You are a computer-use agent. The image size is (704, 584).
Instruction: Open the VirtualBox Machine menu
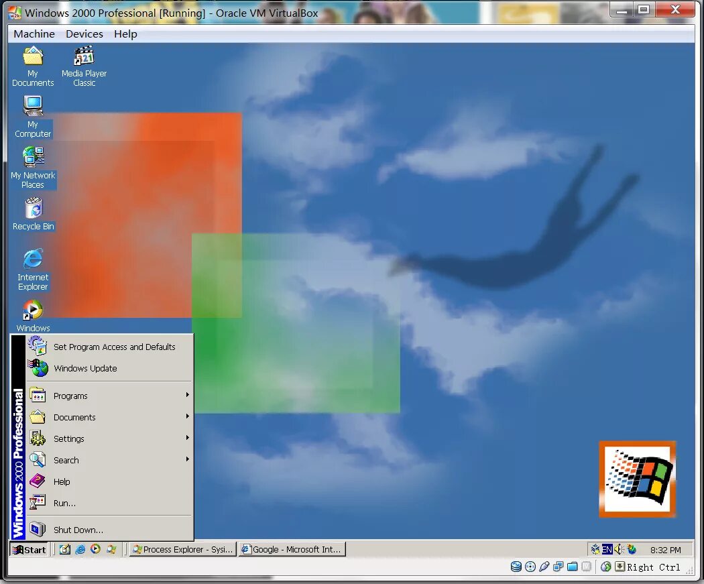point(34,34)
